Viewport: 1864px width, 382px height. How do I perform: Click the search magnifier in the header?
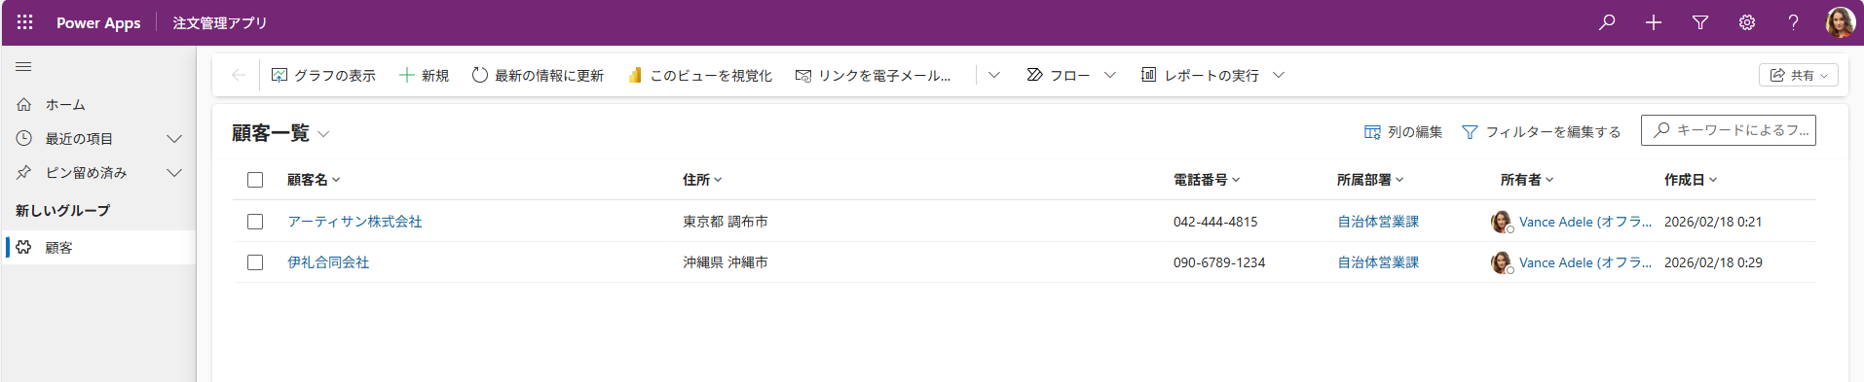coord(1607,22)
